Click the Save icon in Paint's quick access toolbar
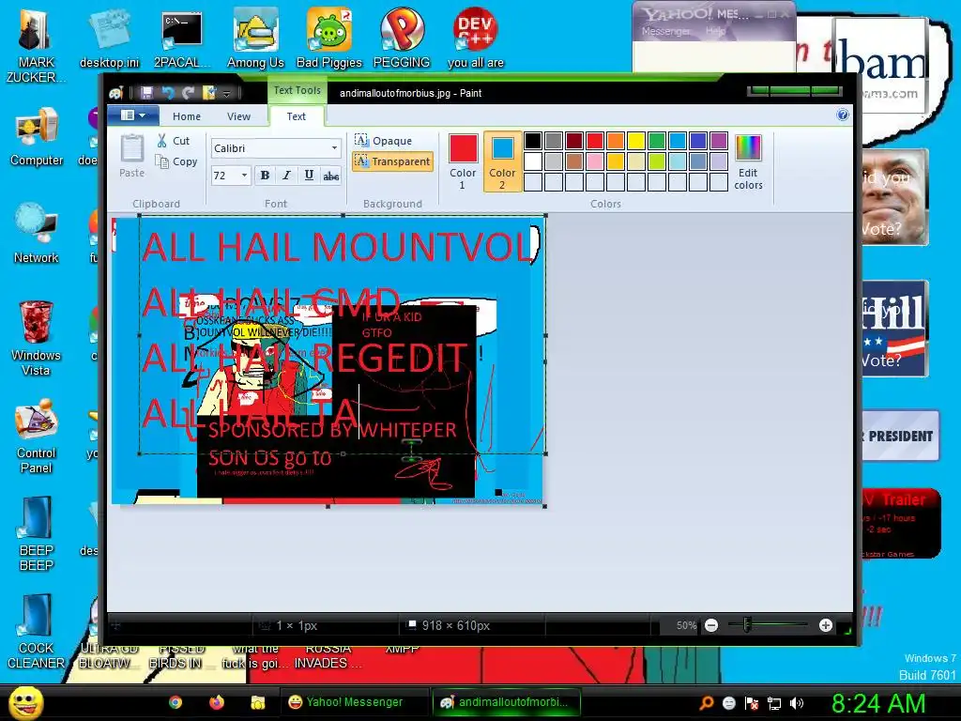Screen dimensions: 961x721 coord(146,93)
